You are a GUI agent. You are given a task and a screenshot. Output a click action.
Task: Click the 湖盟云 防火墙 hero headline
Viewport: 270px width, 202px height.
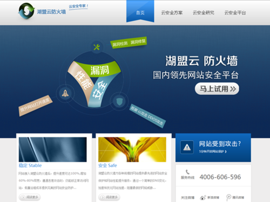tap(201, 61)
